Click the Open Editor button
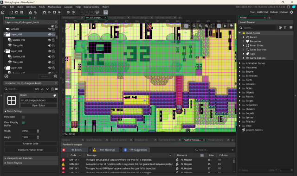 click(39, 106)
